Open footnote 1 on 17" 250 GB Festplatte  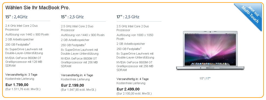coord(141,48)
